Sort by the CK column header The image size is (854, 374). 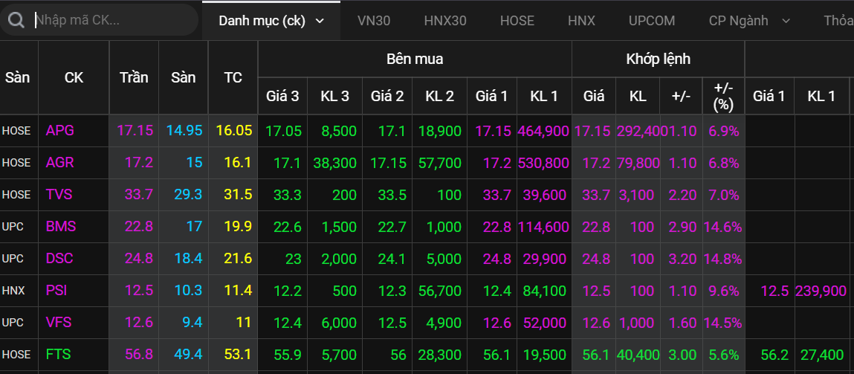[74, 77]
